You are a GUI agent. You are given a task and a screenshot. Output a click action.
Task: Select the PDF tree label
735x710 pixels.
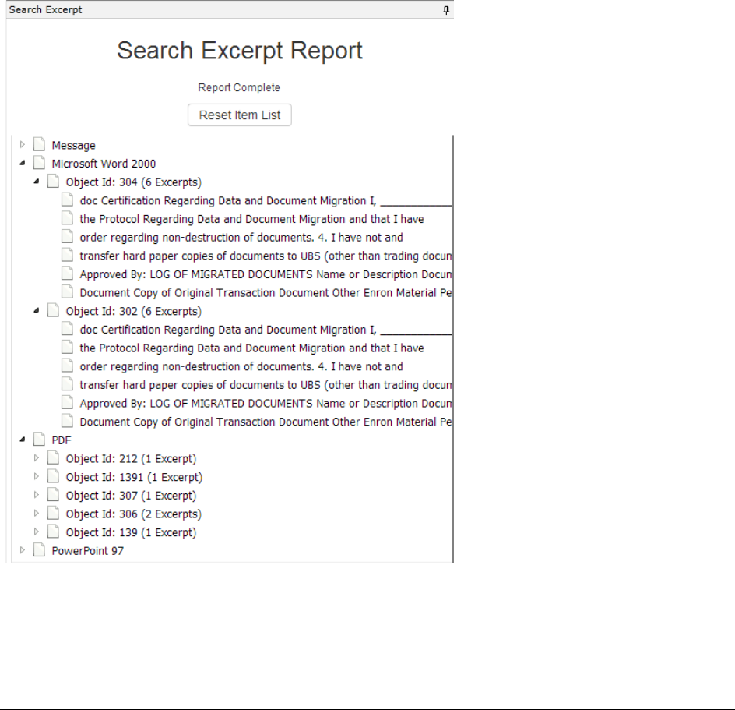click(62, 440)
